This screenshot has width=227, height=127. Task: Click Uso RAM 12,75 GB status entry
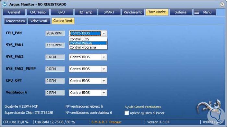click(x=55, y=122)
